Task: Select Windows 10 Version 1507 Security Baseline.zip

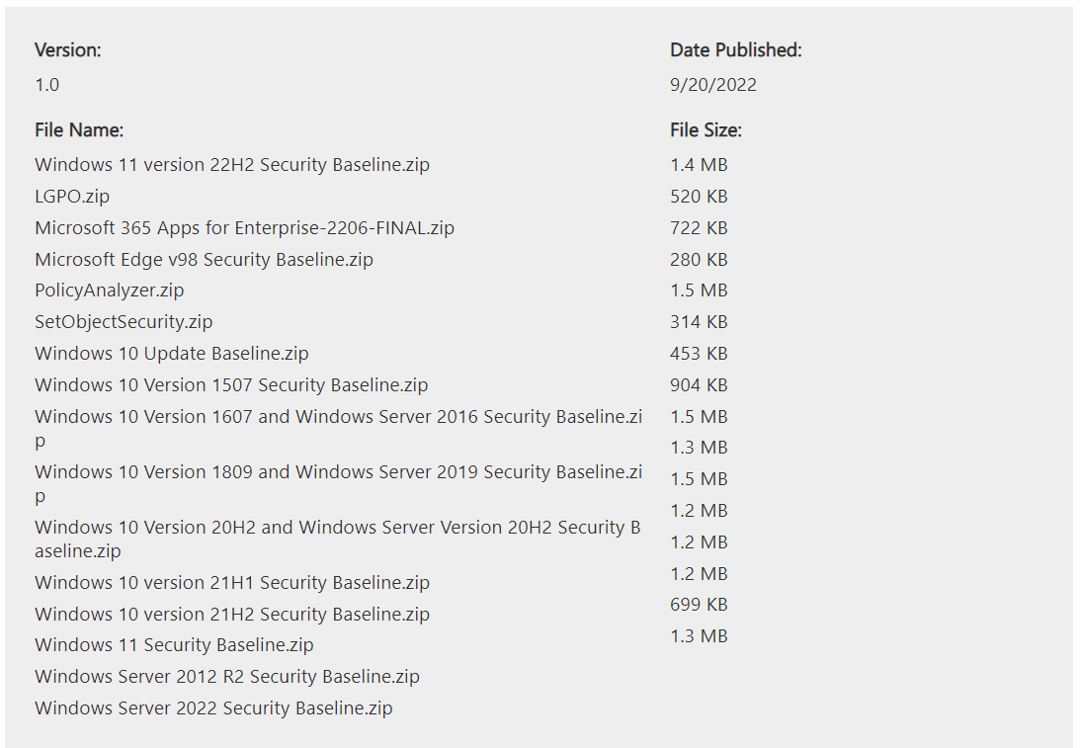Action: (231, 385)
